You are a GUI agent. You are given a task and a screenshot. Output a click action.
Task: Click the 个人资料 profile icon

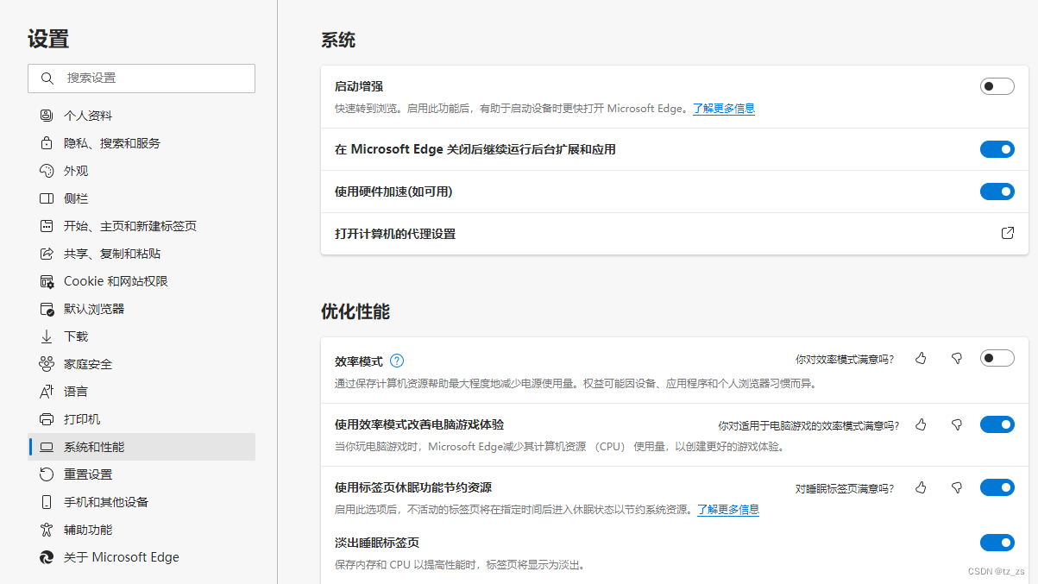pos(47,116)
